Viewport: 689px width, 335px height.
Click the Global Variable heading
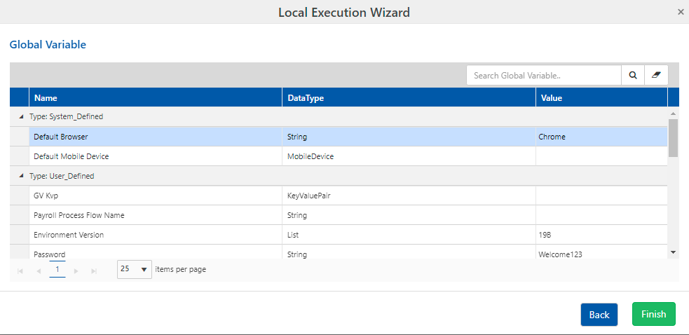48,44
